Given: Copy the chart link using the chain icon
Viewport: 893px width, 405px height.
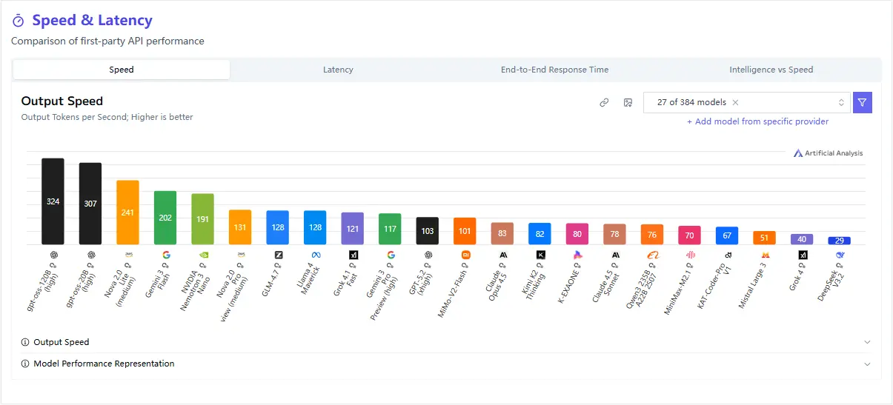Looking at the screenshot, I should 604,103.
